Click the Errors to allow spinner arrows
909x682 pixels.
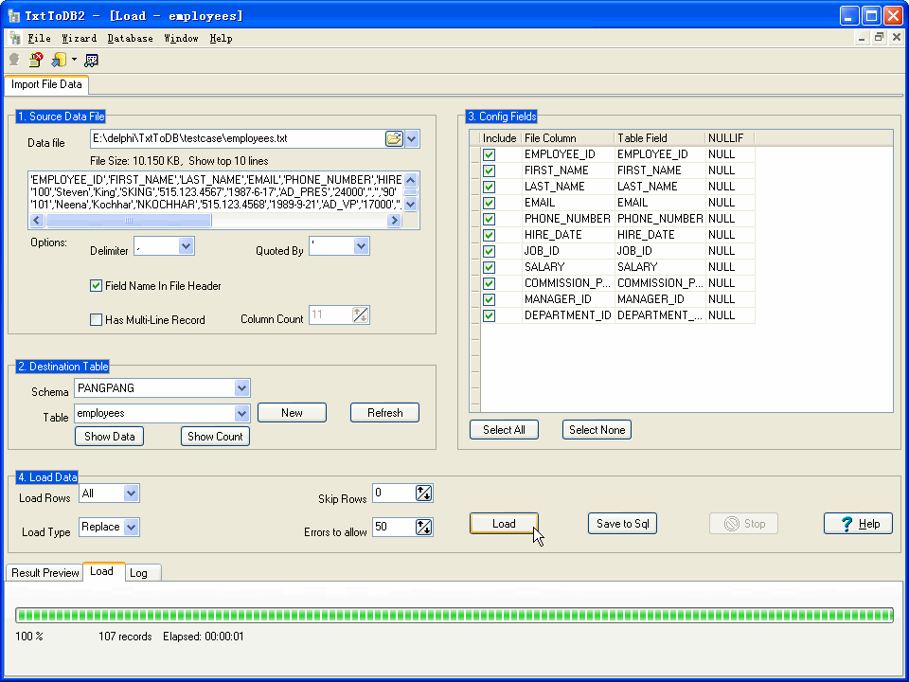(x=424, y=528)
